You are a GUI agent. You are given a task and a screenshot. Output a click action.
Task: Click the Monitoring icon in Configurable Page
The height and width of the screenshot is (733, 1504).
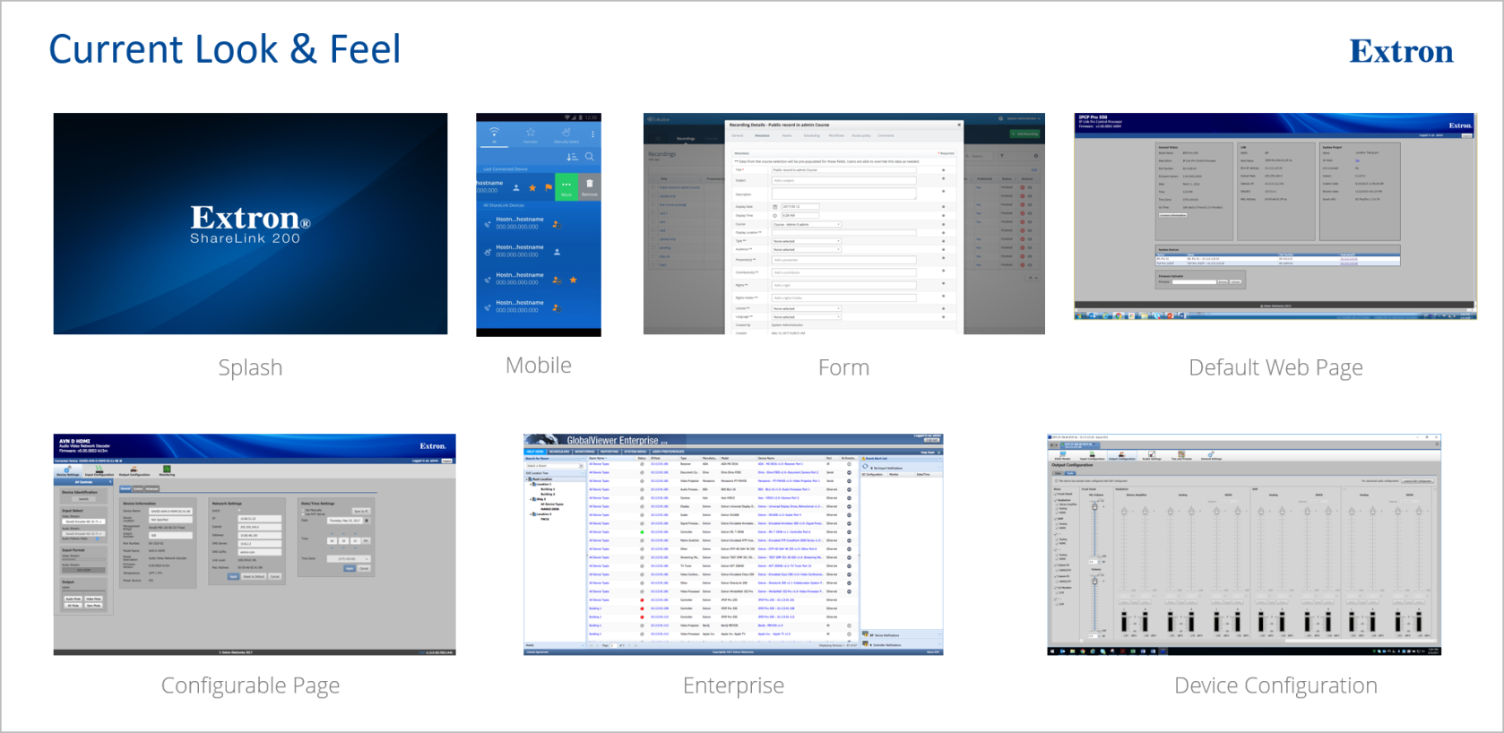pyautogui.click(x=167, y=470)
